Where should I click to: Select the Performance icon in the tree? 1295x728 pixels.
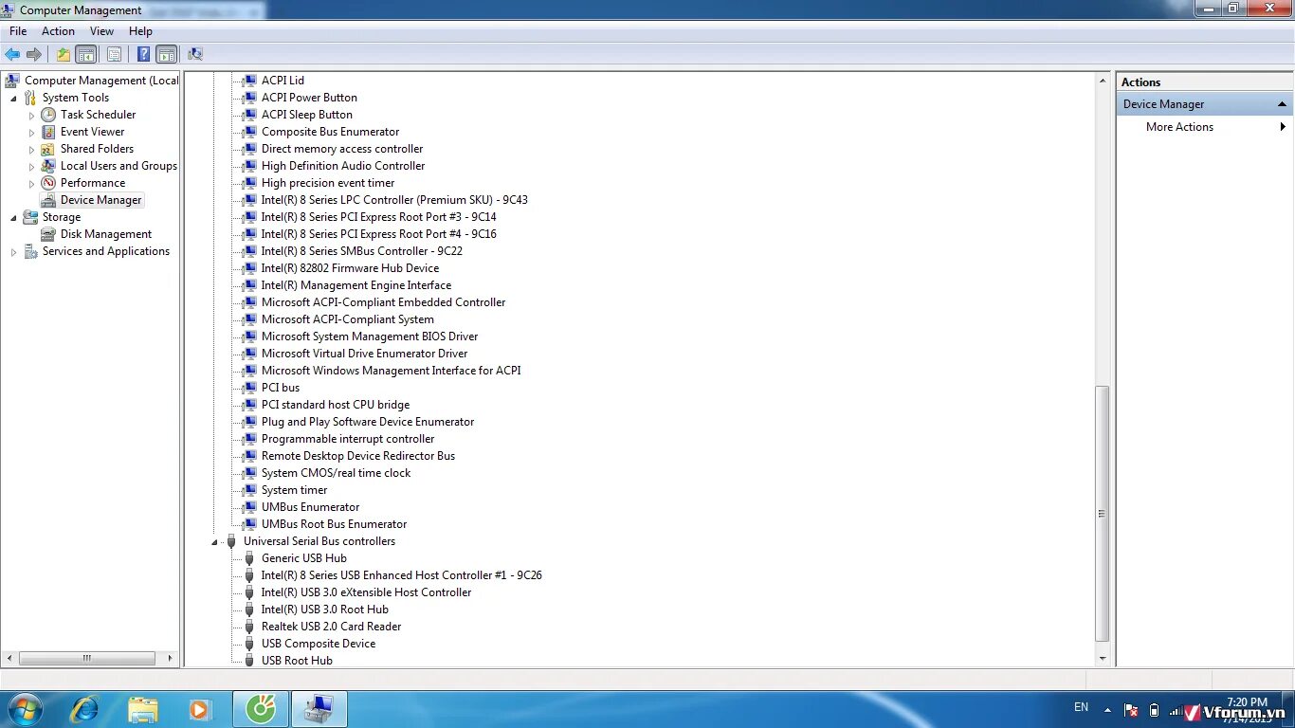click(x=48, y=183)
